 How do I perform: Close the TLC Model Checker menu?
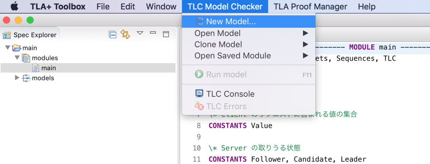tap(225, 6)
